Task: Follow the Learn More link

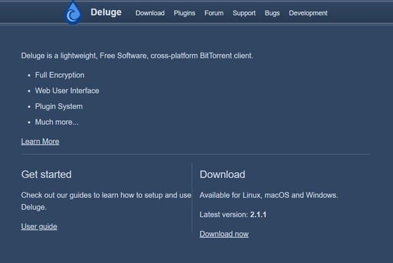Action: tap(40, 141)
